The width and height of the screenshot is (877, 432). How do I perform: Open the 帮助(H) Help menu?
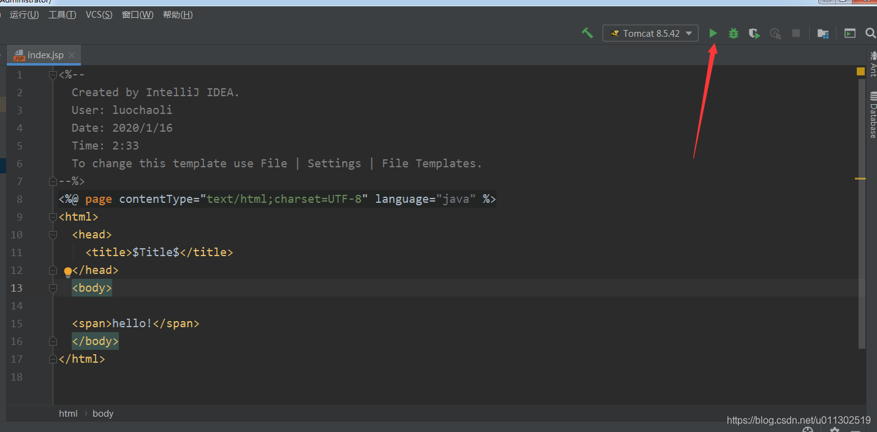[x=178, y=15]
